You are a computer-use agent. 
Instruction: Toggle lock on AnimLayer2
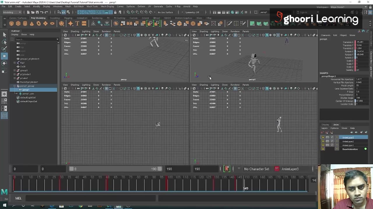click(323, 141)
